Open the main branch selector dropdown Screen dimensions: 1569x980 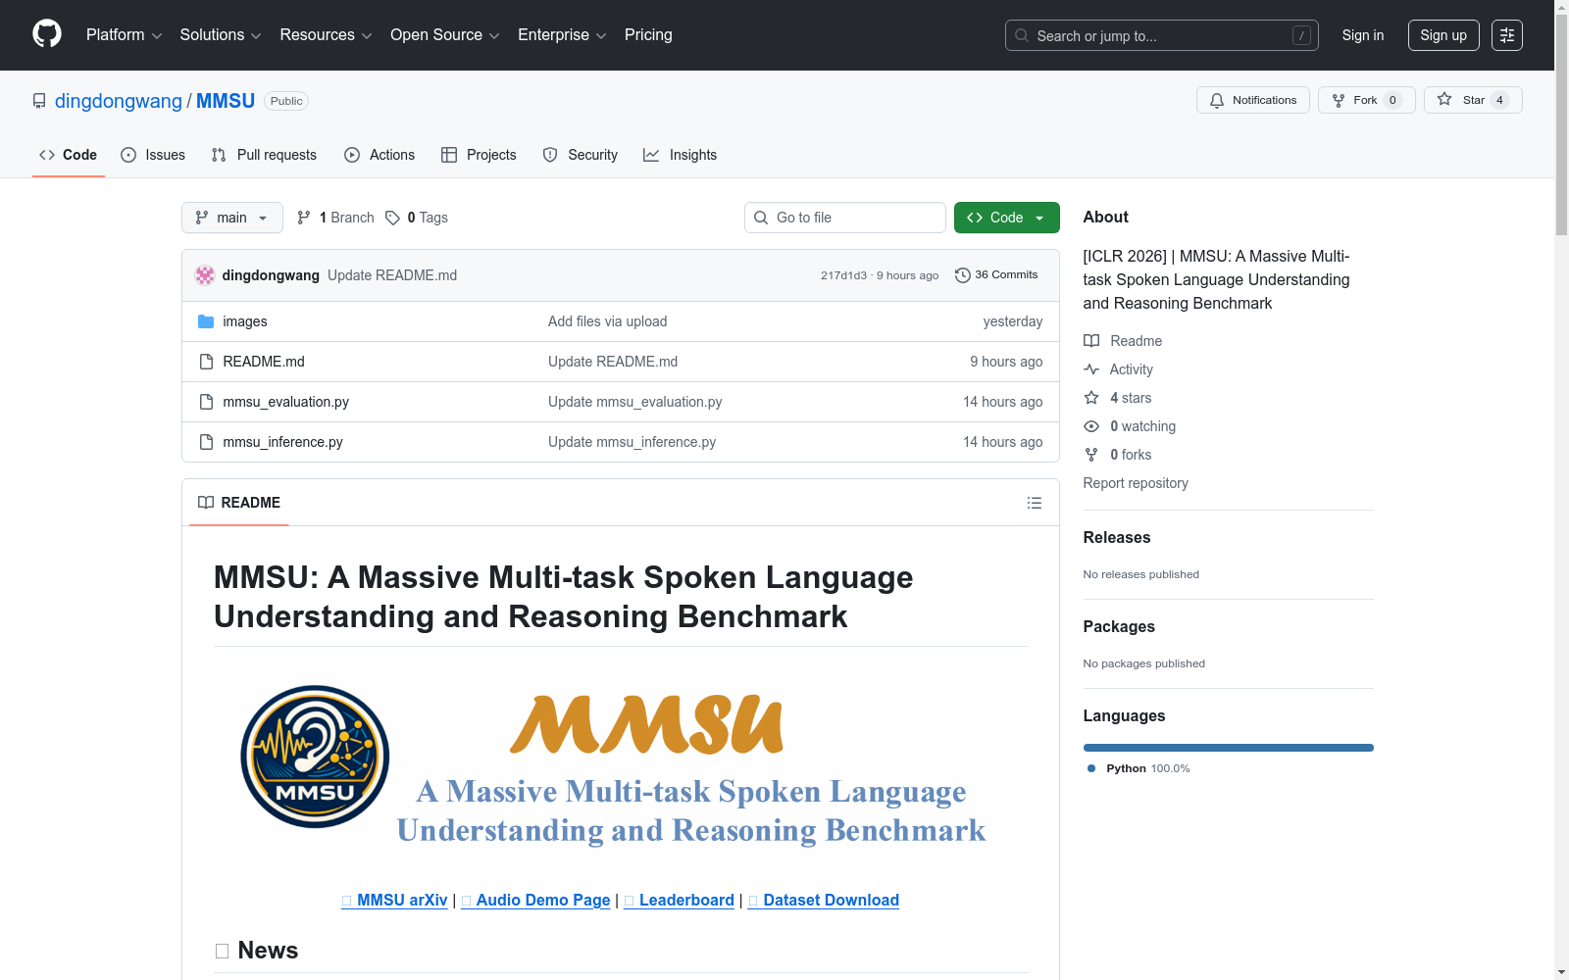[x=232, y=218]
